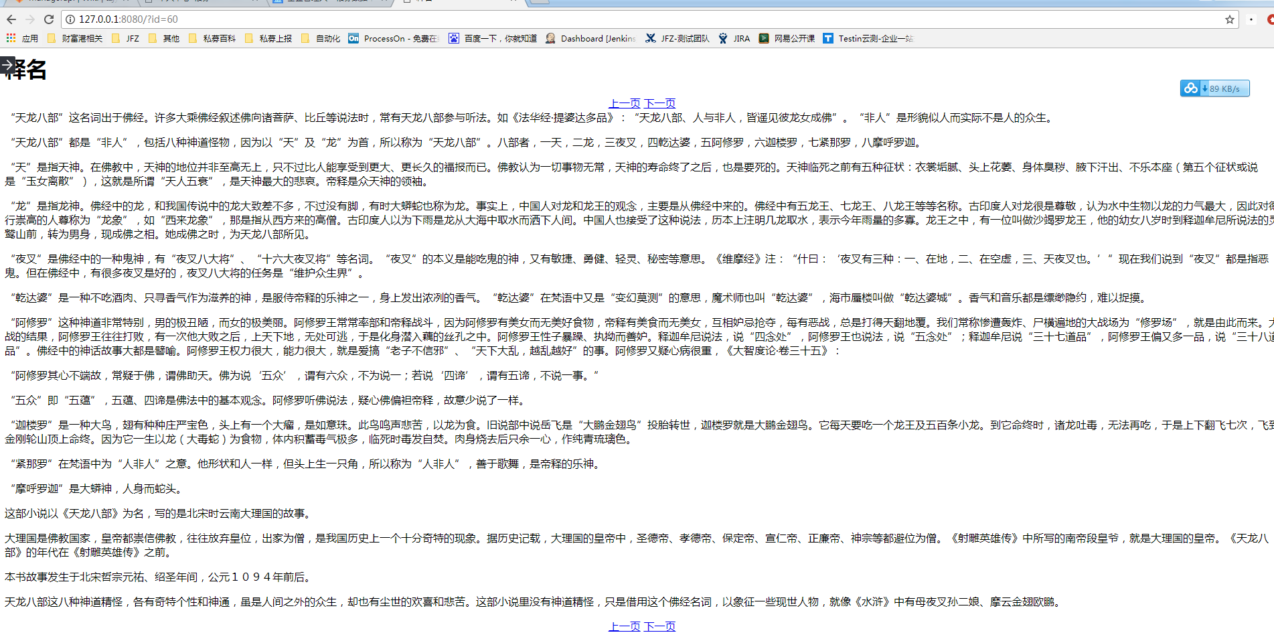1274x643 pixels.
Task: Click the paragraph starting “阿修罗”这种神道非常特别
Action: 639,337
